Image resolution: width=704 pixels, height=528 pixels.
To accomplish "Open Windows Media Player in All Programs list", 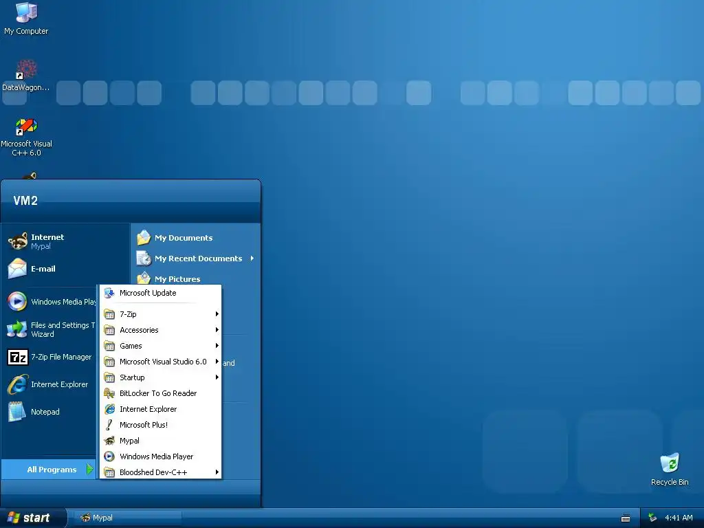I will point(161,456).
